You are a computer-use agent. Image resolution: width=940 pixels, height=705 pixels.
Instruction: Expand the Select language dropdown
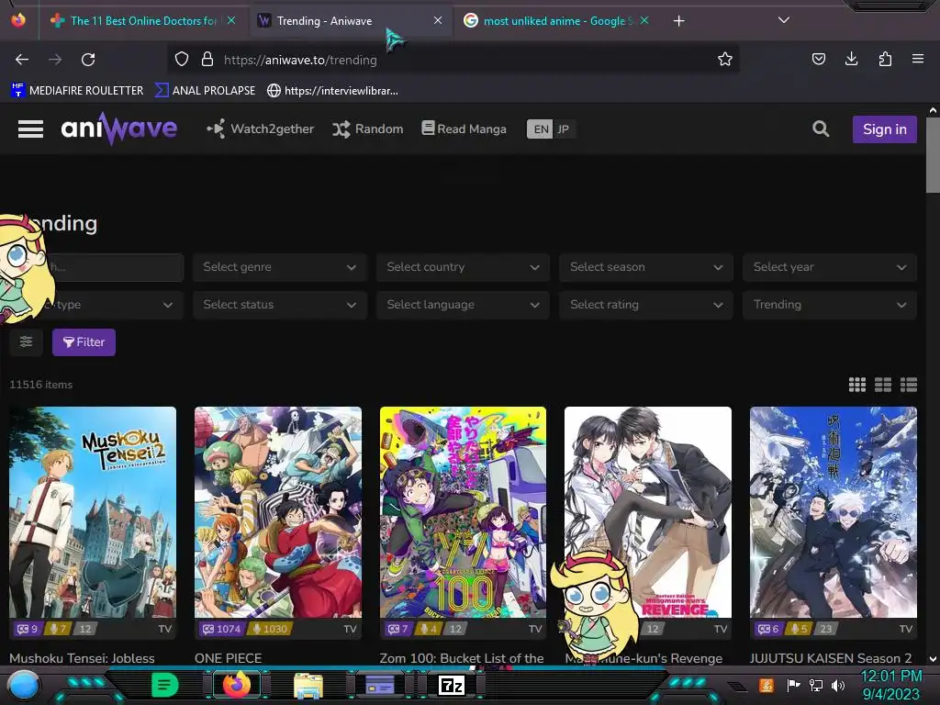coord(463,305)
